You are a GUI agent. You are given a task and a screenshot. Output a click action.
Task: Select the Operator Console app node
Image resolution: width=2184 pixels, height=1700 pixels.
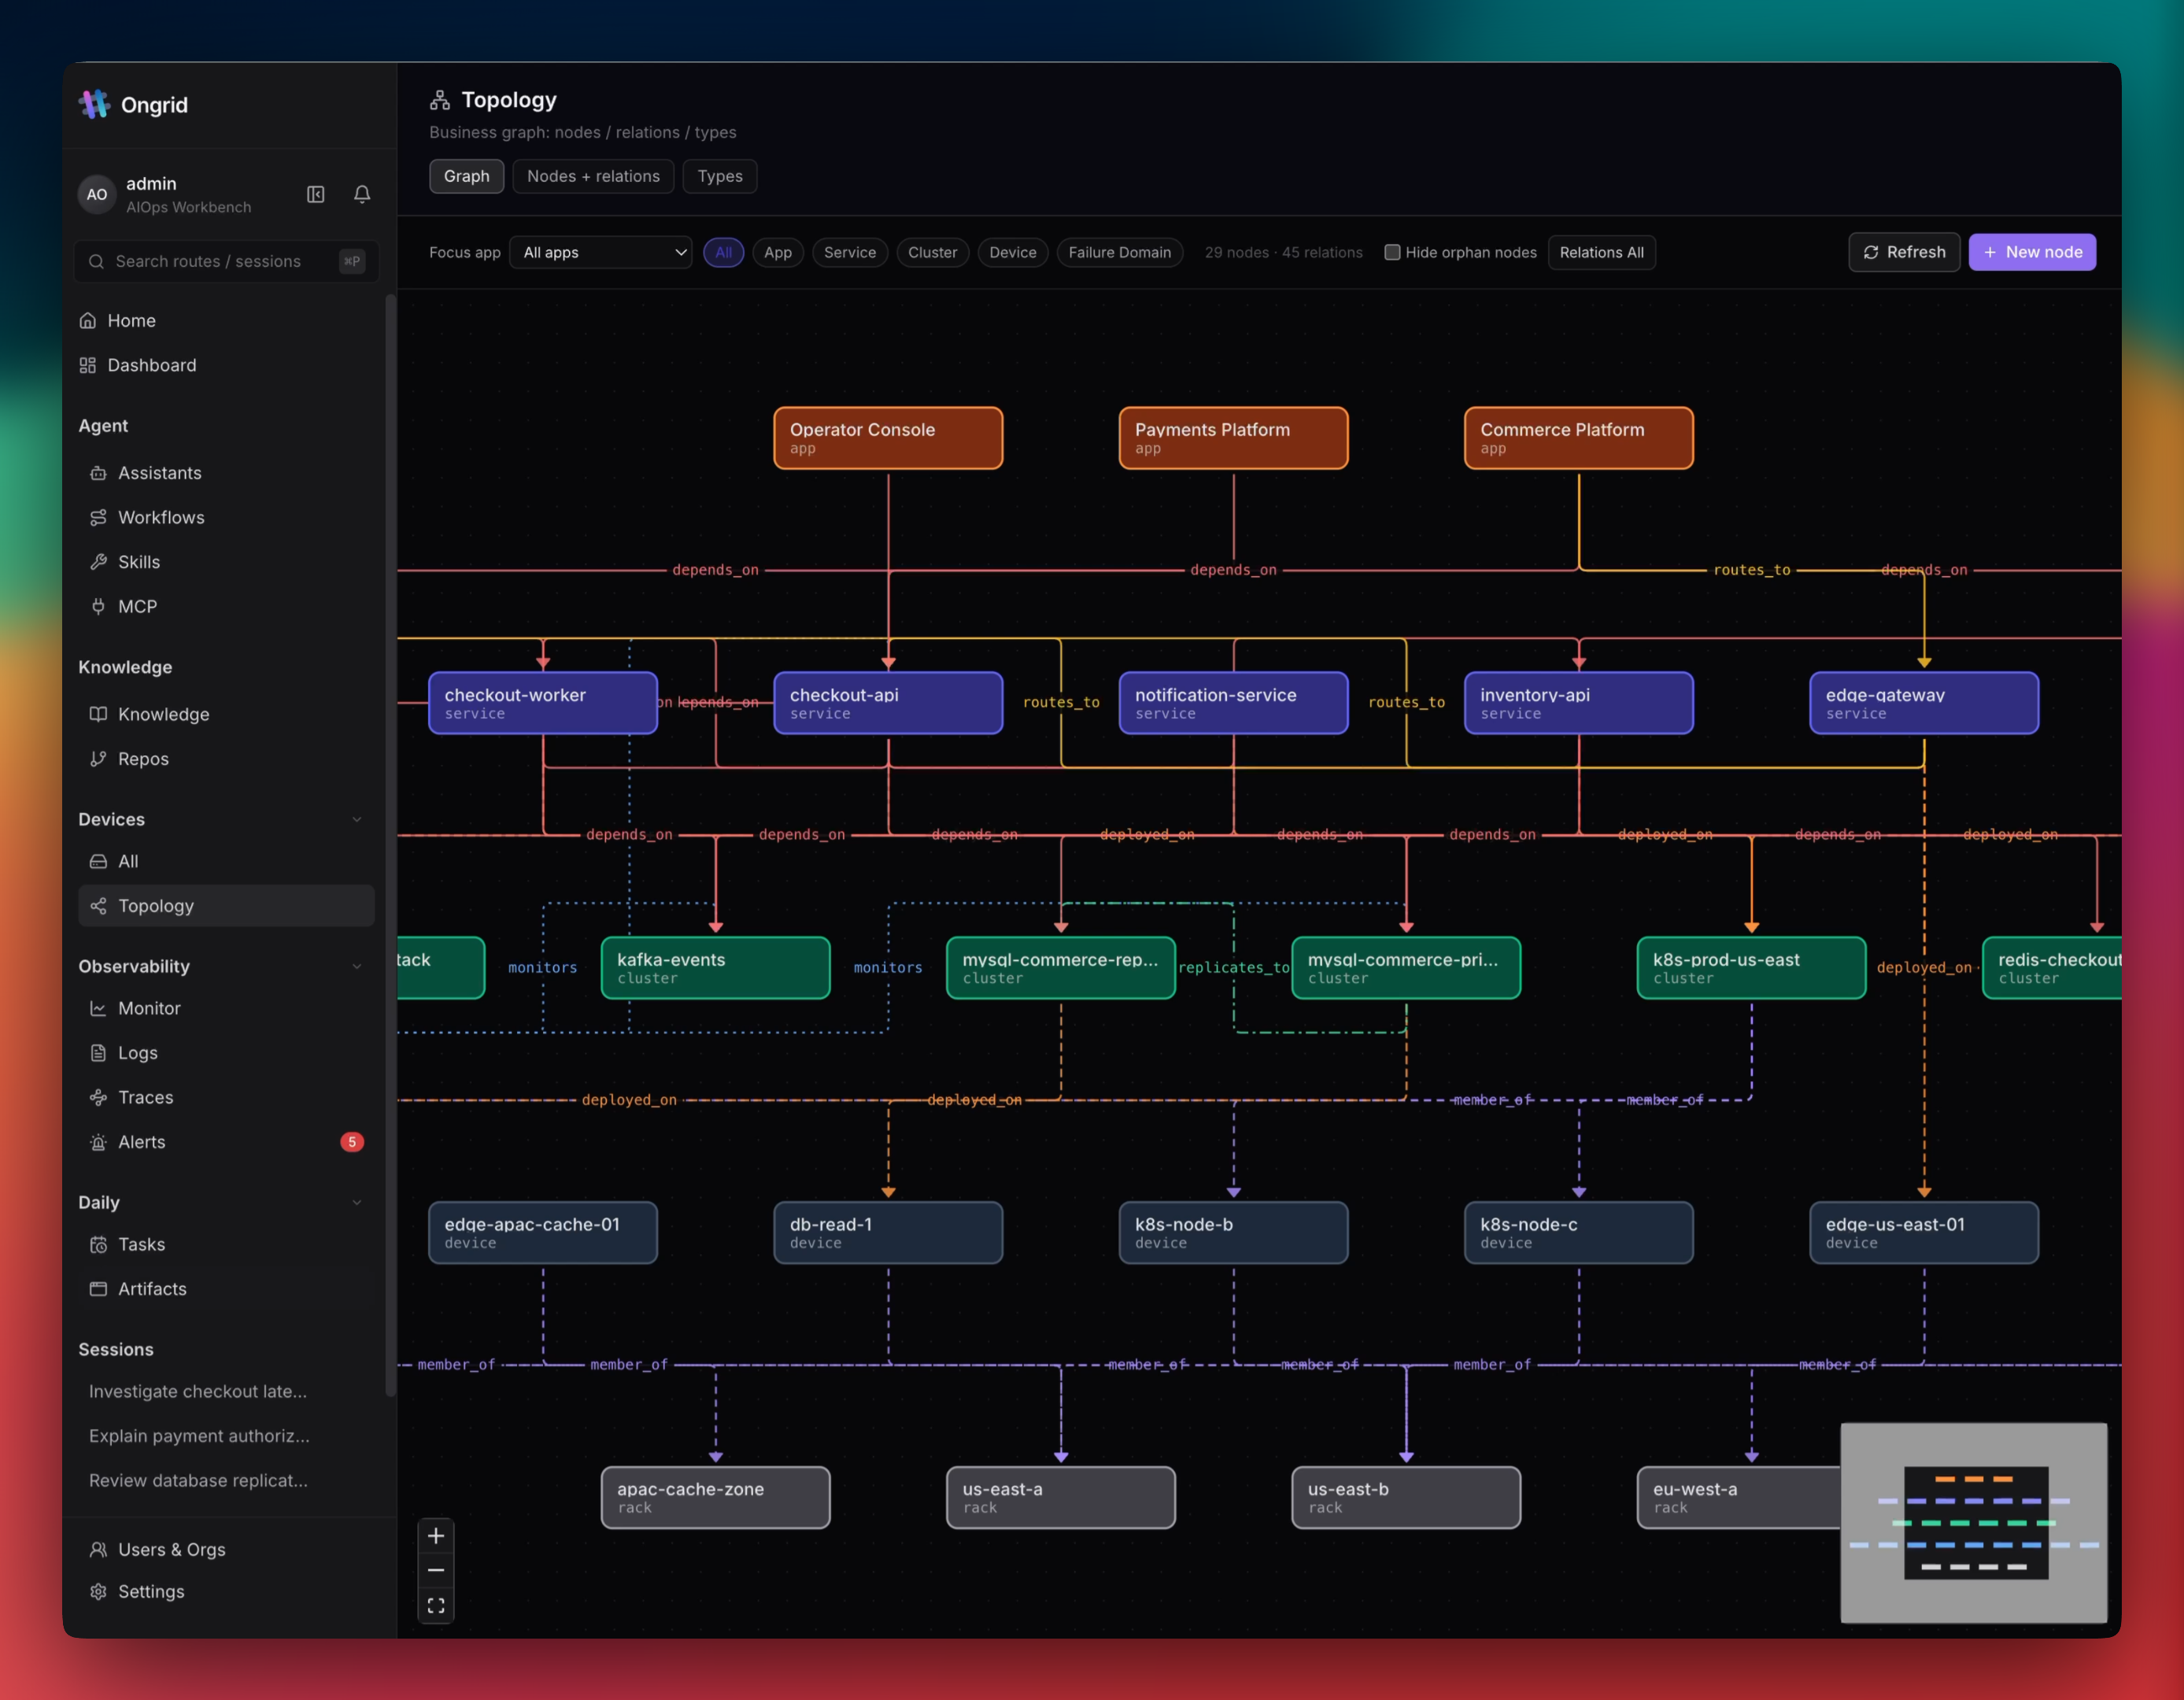[888, 438]
